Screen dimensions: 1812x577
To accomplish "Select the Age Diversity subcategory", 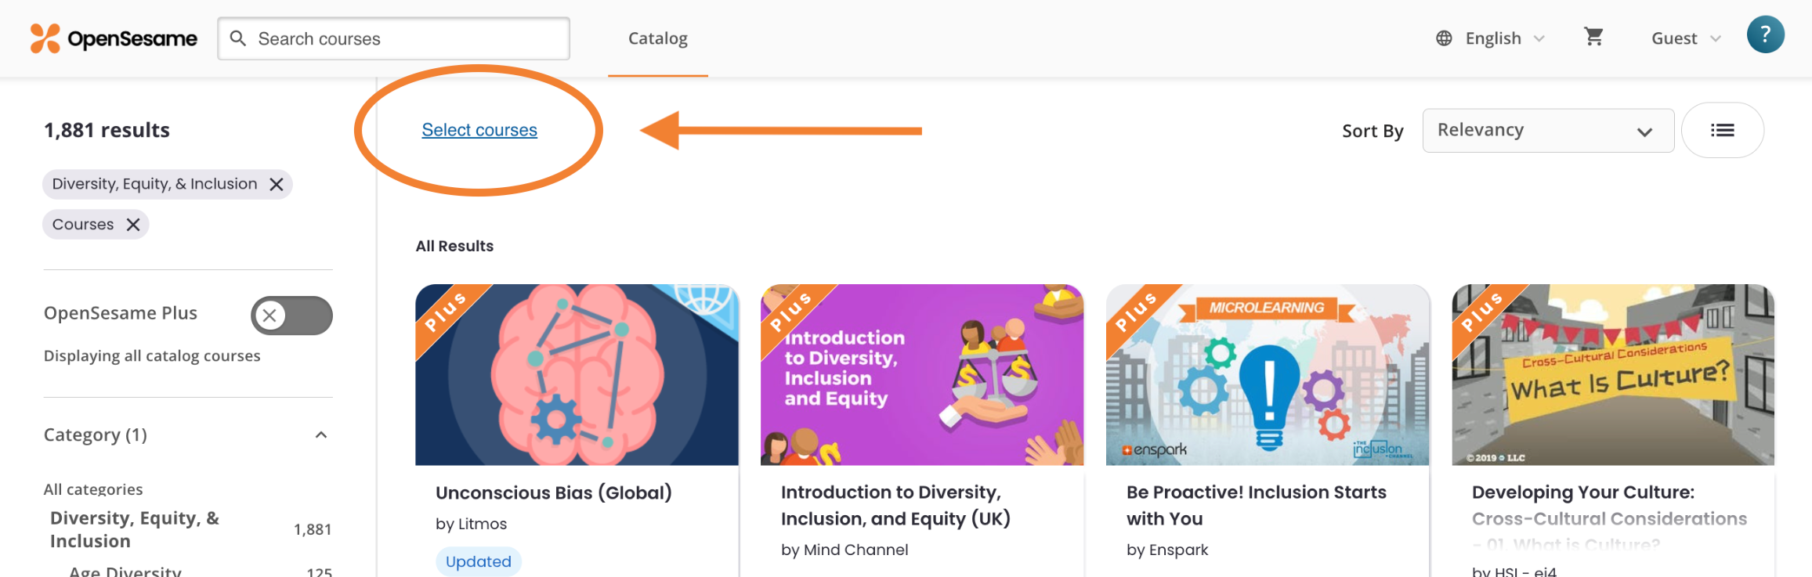I will [x=125, y=572].
